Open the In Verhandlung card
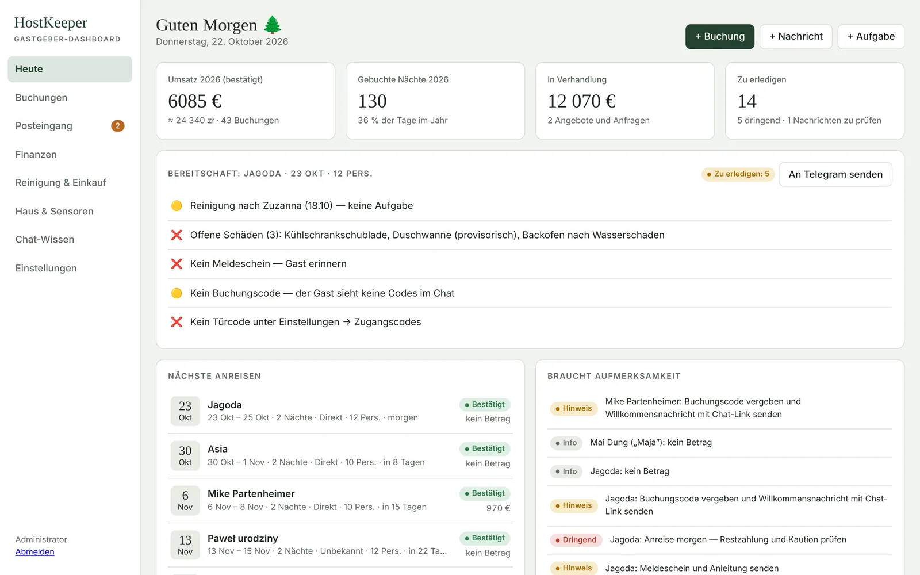Image resolution: width=920 pixels, height=575 pixels. coord(625,101)
